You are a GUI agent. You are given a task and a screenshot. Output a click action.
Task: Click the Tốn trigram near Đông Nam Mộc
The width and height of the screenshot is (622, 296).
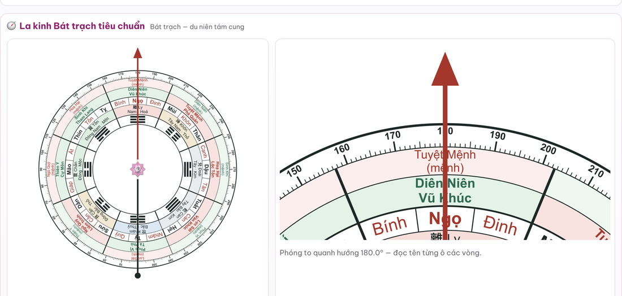pyautogui.click(x=102, y=135)
